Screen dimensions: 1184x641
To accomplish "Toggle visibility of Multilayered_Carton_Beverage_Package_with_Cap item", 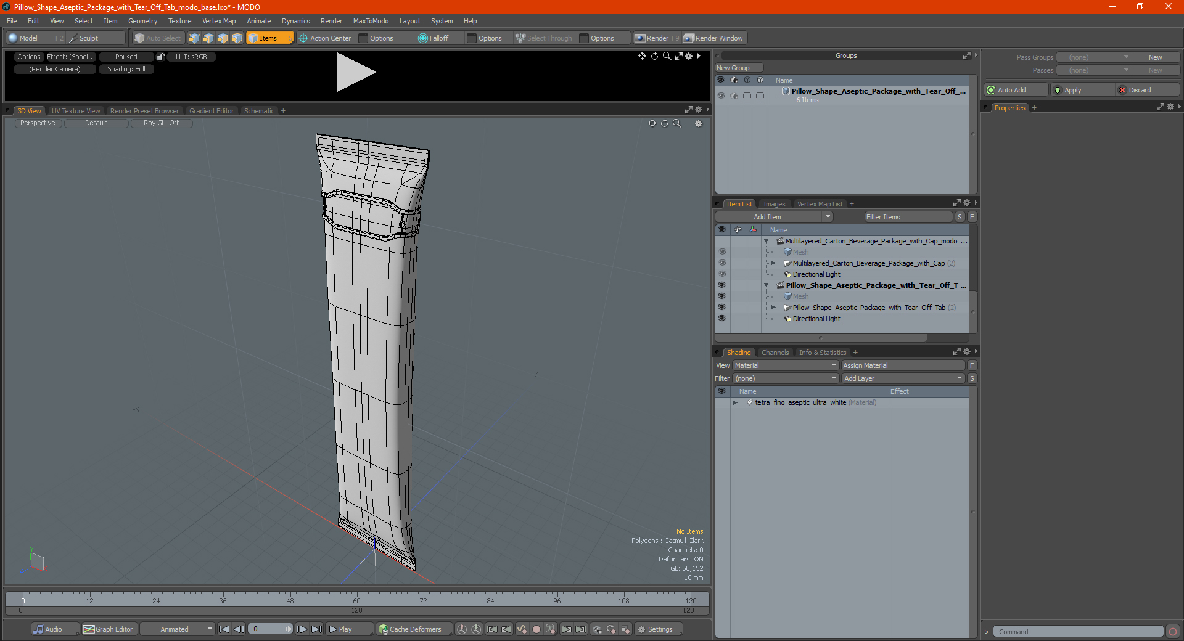I will coord(721,263).
